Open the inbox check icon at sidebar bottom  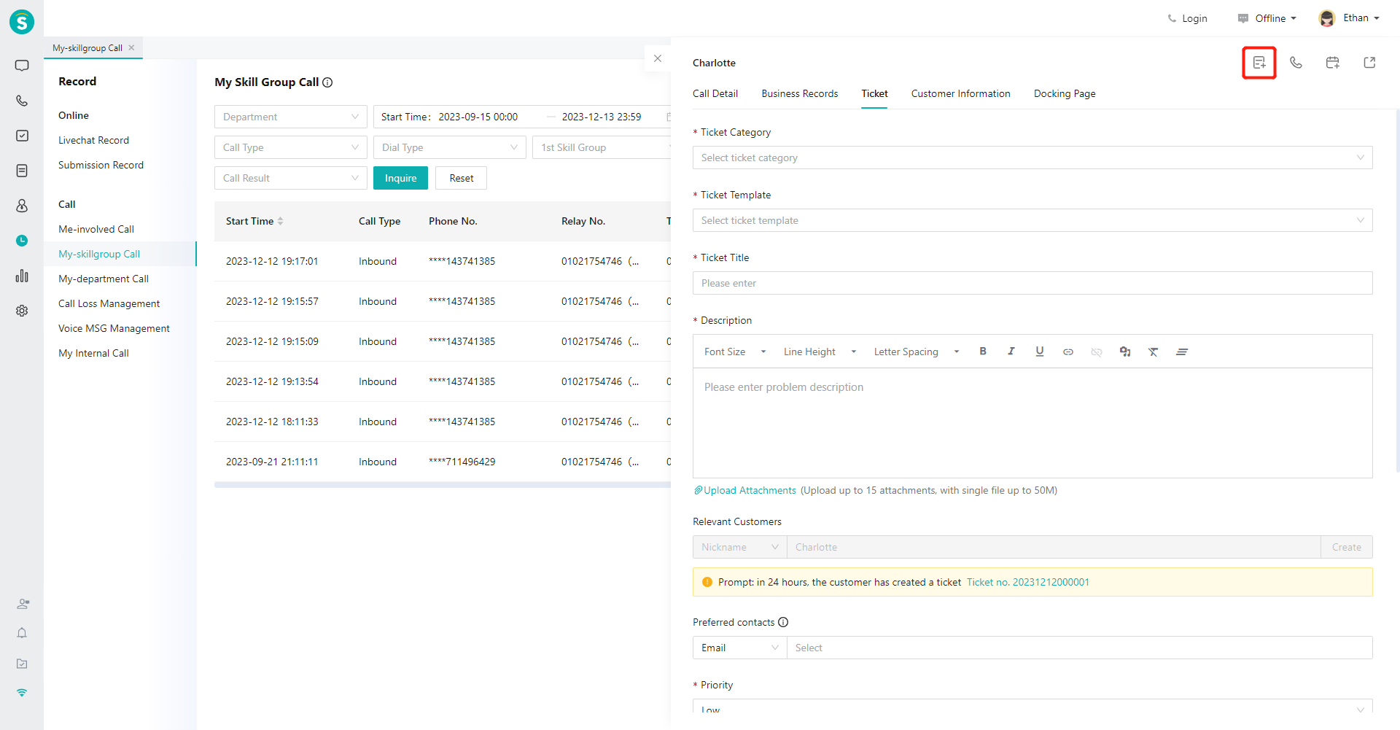(22, 664)
